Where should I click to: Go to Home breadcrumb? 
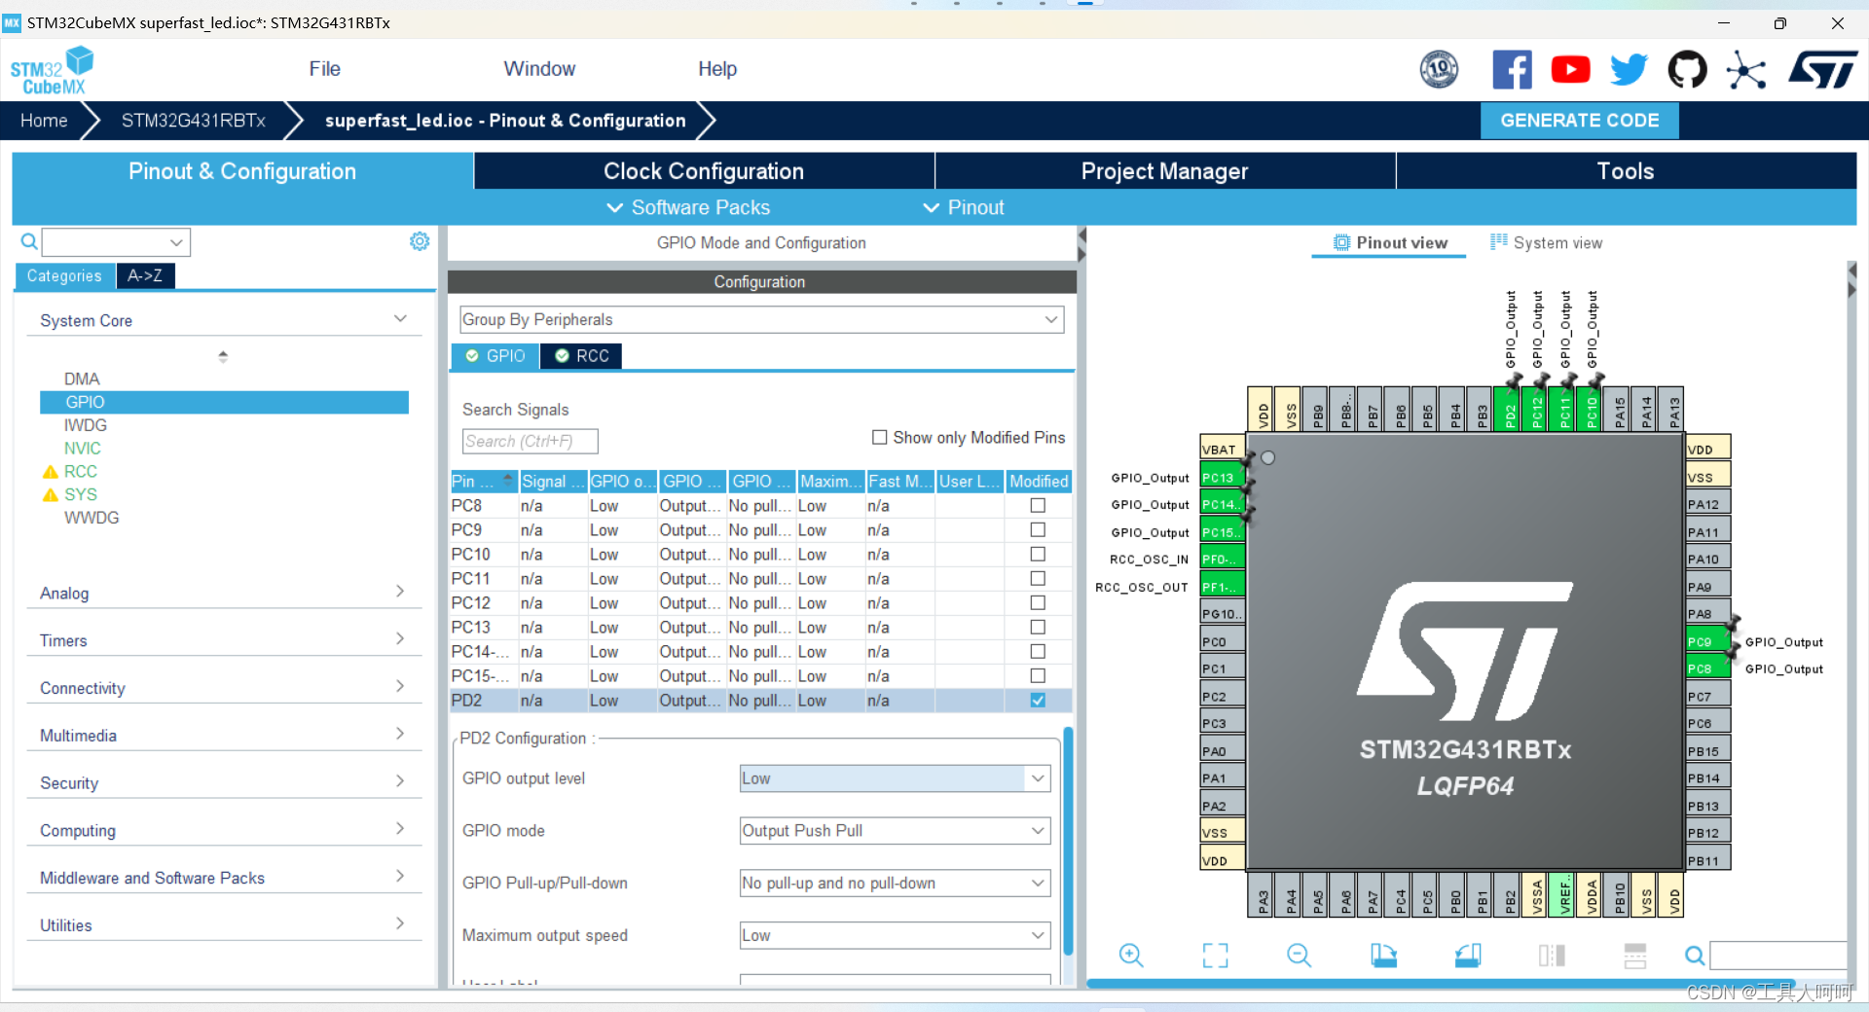44,121
